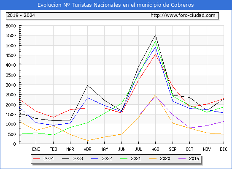Click the 2024 legend label

[49, 158]
